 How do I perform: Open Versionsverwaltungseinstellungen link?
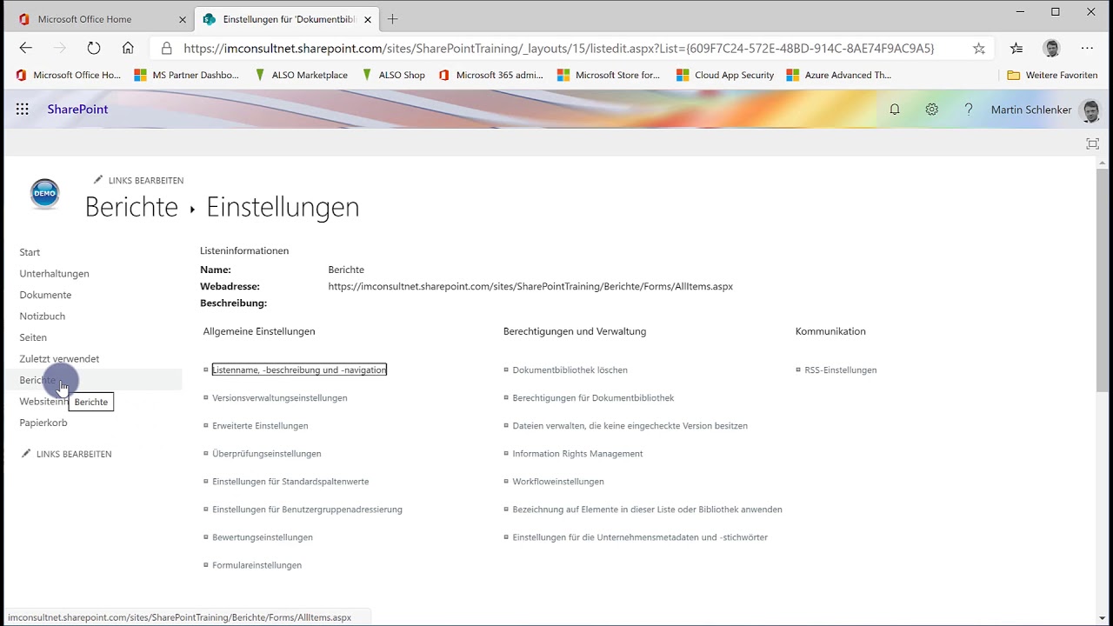(279, 398)
